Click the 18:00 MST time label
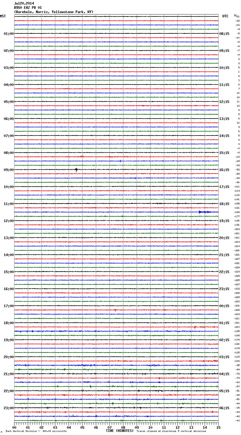This screenshot has height=435, width=241. tap(9, 323)
